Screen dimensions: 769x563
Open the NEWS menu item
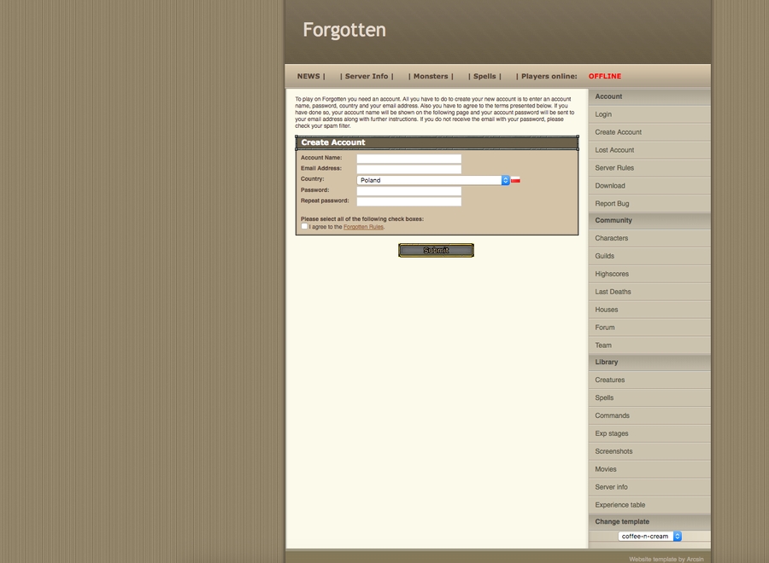coord(308,77)
